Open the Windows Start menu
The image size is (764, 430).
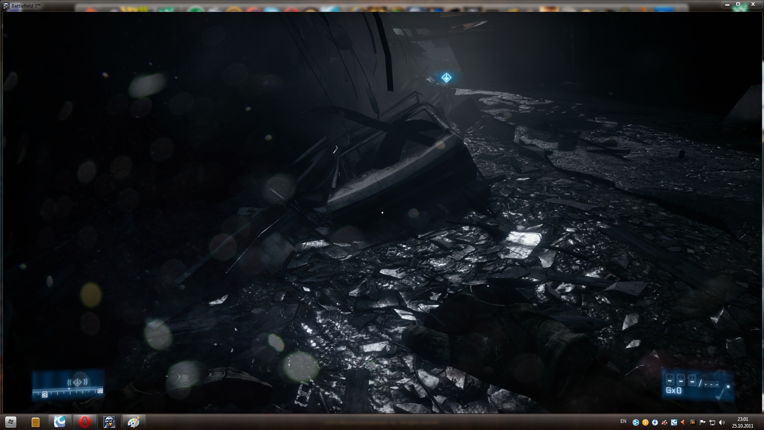tap(11, 422)
